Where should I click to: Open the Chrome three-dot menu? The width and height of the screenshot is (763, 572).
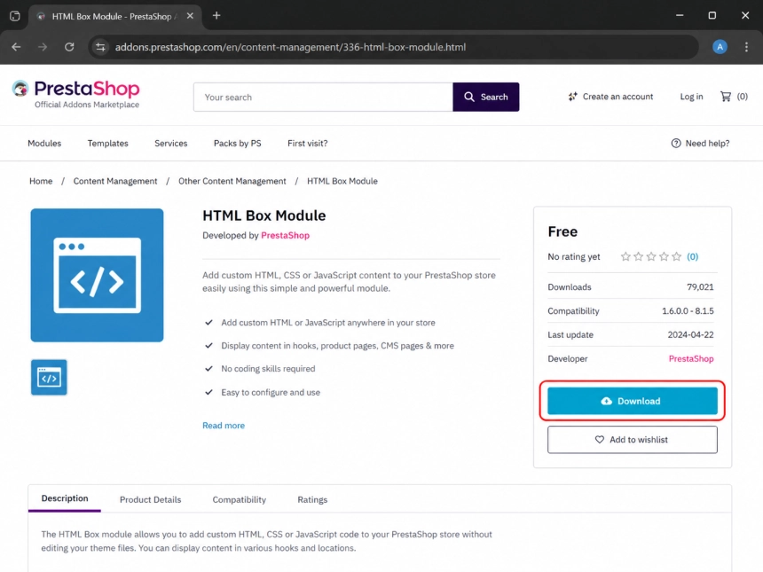point(746,47)
